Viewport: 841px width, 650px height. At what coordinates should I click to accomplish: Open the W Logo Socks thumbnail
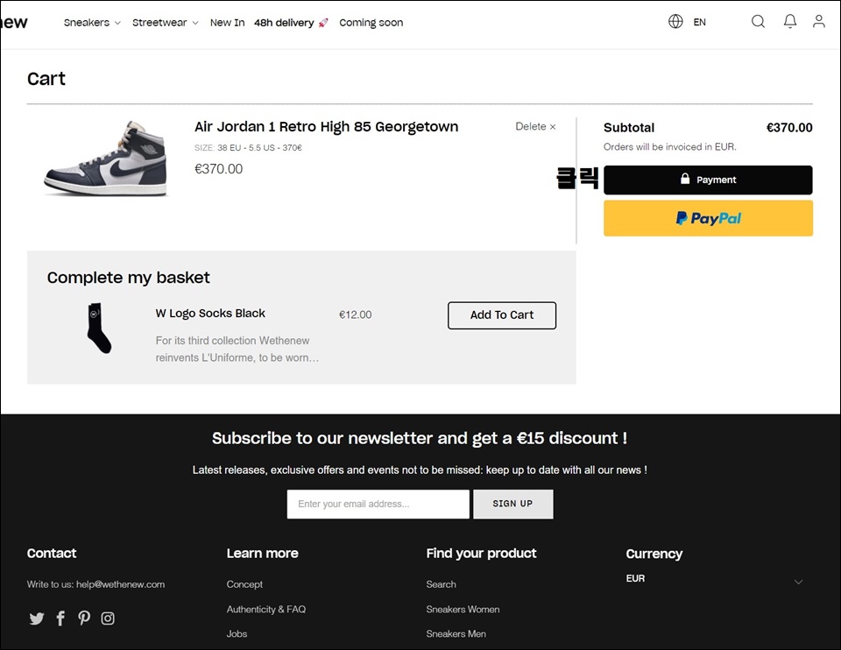99,329
